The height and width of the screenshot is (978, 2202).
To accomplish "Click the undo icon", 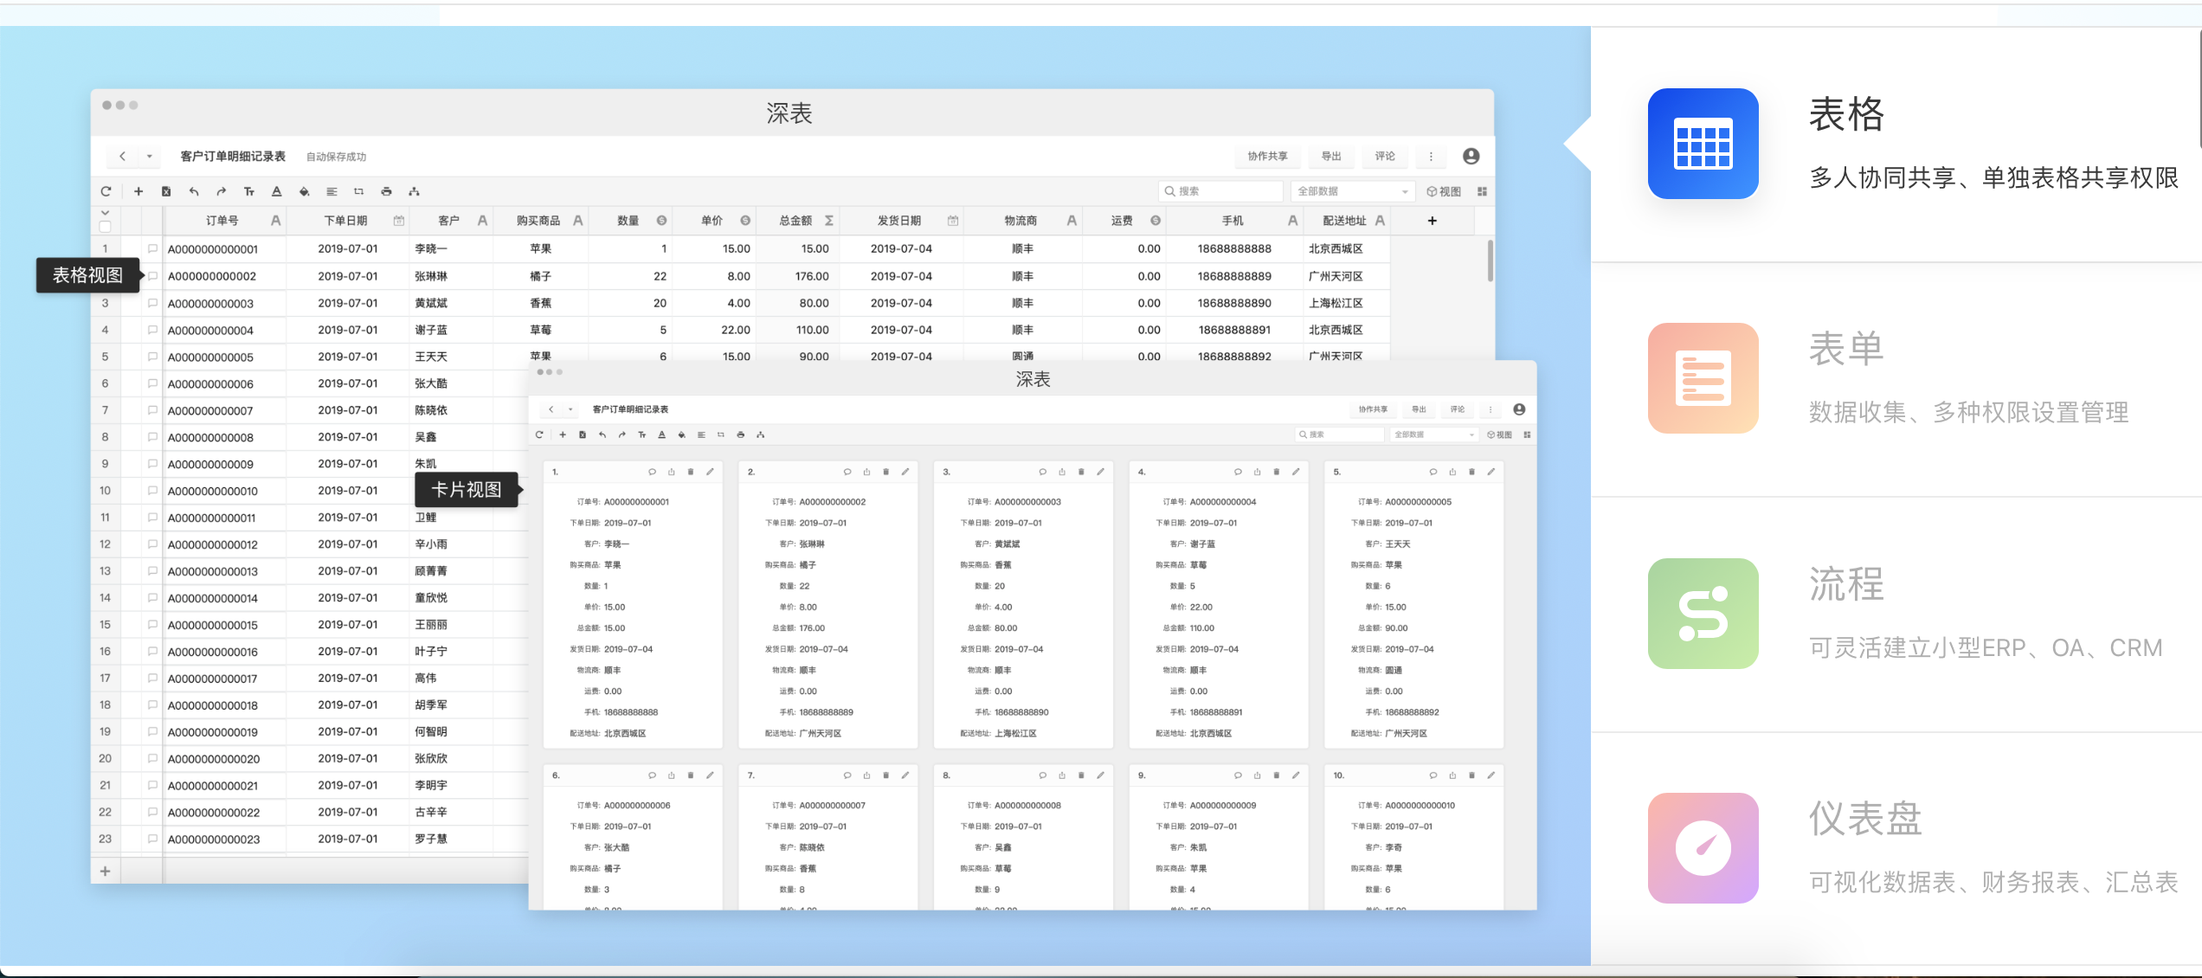I will pos(194,191).
